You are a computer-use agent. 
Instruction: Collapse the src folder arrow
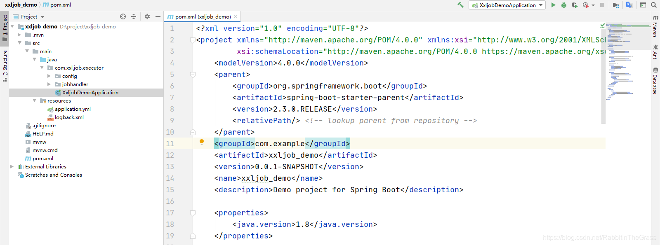pos(20,43)
